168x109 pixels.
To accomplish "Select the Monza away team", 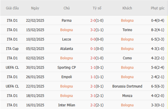I will [x=127, y=96].
